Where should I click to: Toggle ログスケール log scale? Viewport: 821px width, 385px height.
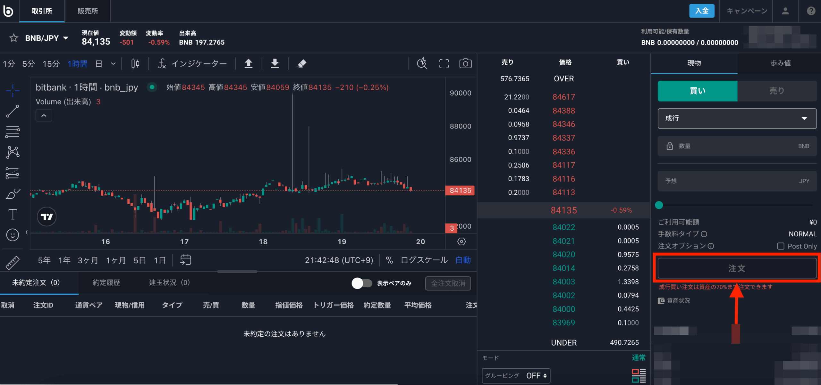tap(424, 260)
